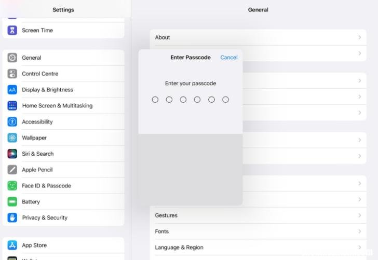The height and width of the screenshot is (260, 378).
Task: Tap the first passcode digit circle
Action: 155,100
